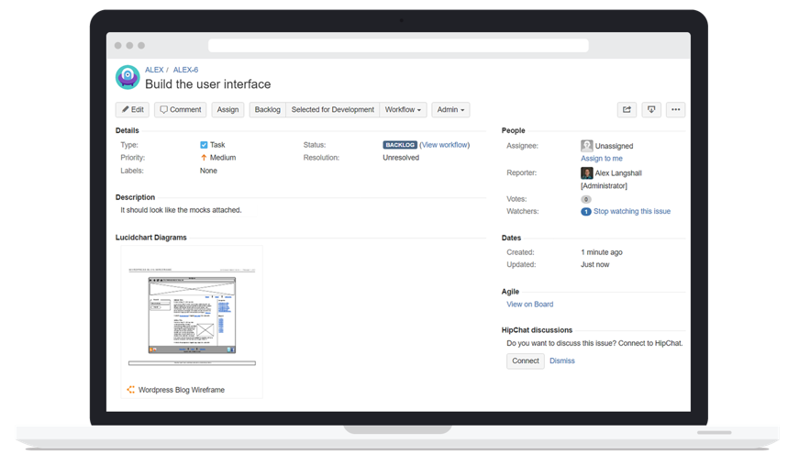This screenshot has height=455, width=799.
Task: Click the votes count badge
Action: pyautogui.click(x=586, y=199)
